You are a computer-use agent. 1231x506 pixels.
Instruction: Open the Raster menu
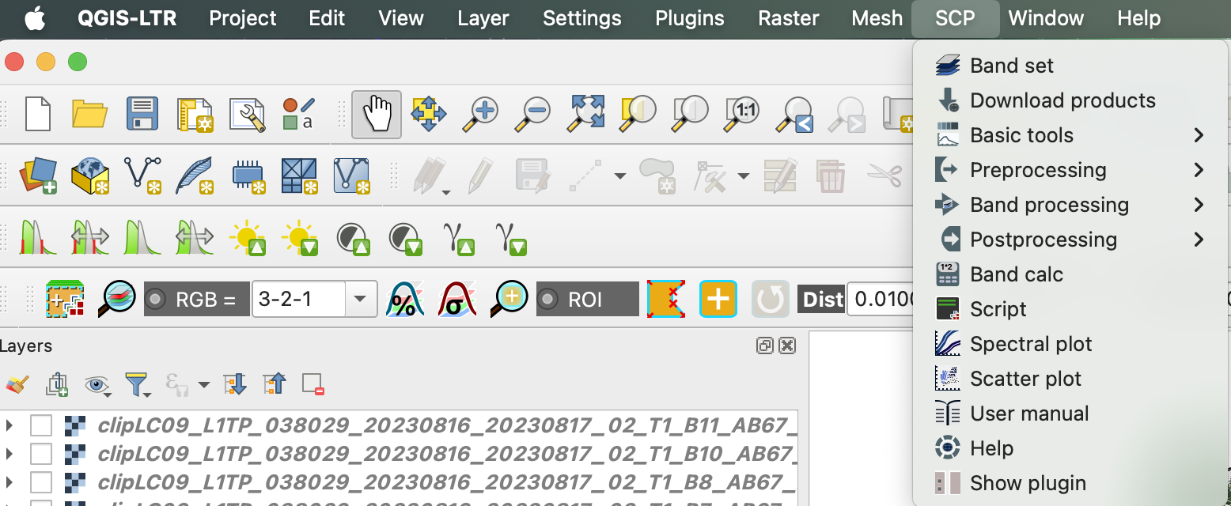tap(788, 18)
